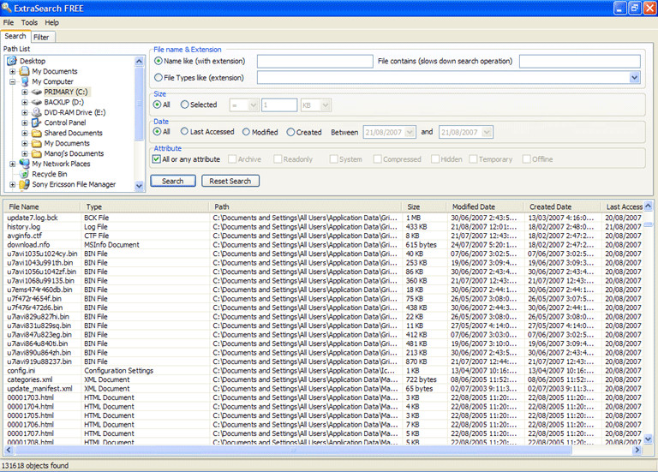Click the ExtraSearch title bar magnifier icon
The image size is (658, 472).
click(x=6, y=8)
